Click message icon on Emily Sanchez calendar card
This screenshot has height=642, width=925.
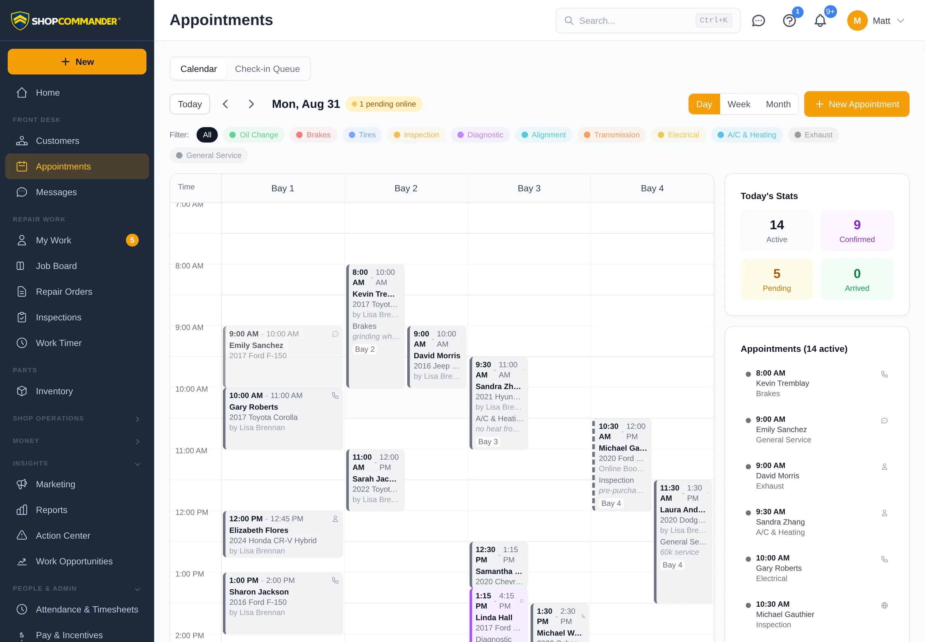(x=335, y=334)
